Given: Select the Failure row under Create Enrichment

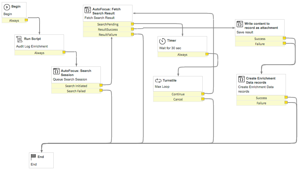Looking at the screenshot, I should click(x=261, y=103).
